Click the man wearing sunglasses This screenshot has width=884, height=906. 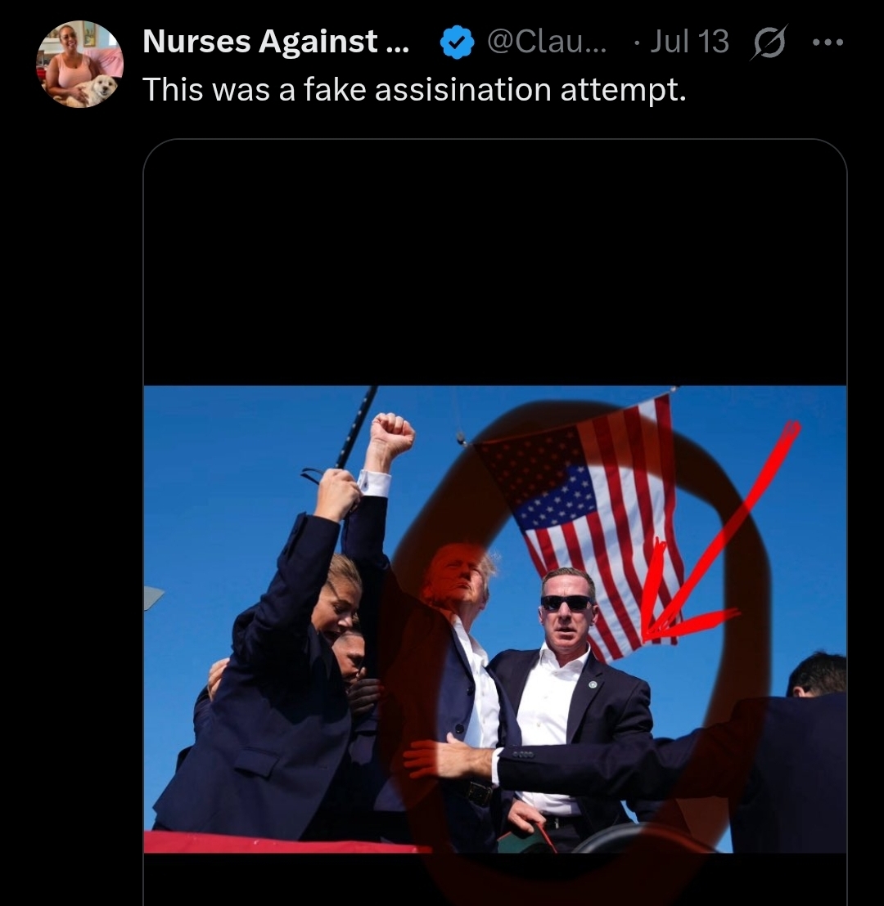(570, 693)
